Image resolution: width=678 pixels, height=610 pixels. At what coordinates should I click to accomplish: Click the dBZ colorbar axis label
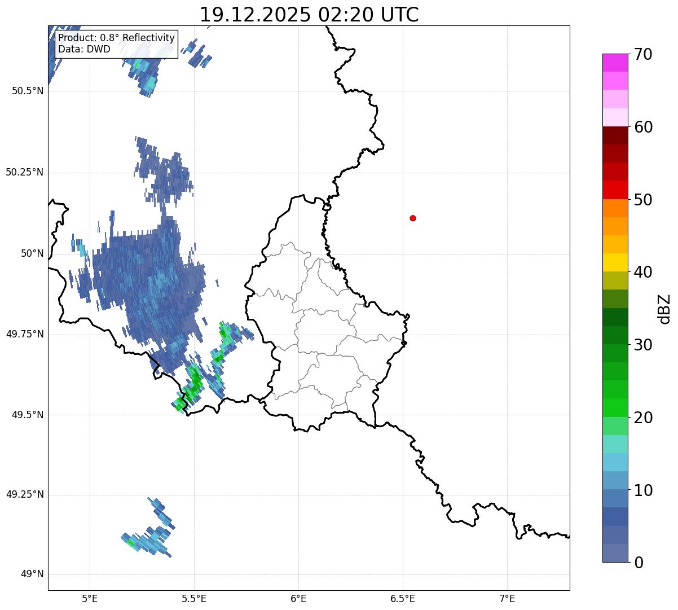pos(664,309)
